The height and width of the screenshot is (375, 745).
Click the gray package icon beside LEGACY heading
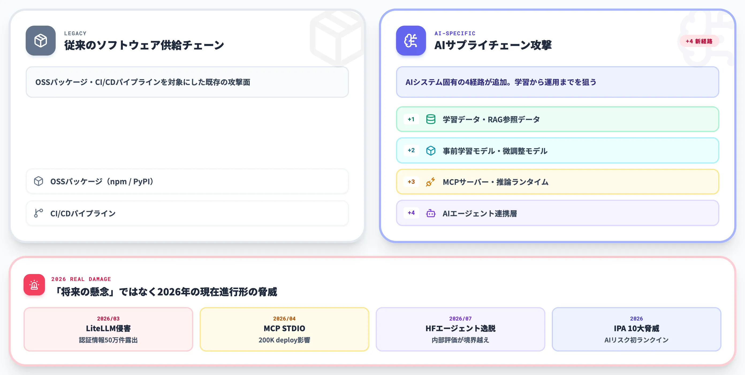40,40
